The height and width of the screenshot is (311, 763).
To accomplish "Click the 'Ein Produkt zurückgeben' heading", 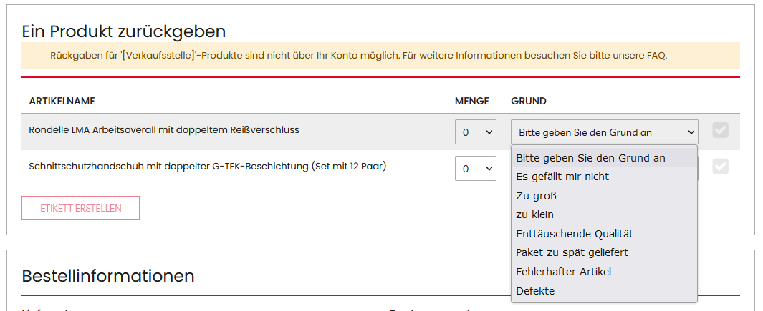I will point(124,31).
